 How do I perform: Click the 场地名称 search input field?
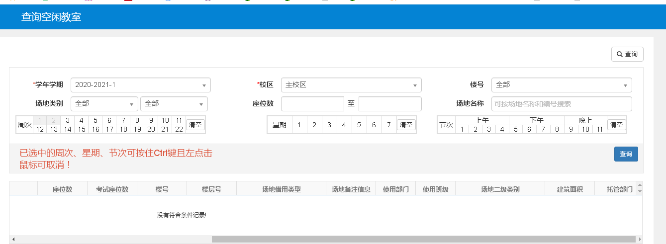click(561, 104)
